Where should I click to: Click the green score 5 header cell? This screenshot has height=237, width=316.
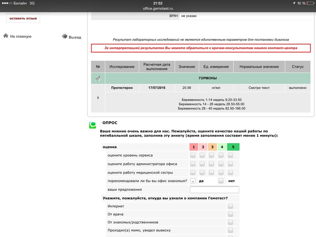tap(233, 147)
